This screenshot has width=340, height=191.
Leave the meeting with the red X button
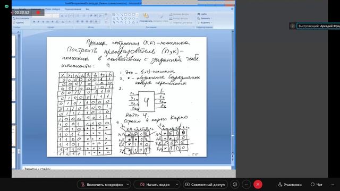tap(258, 185)
